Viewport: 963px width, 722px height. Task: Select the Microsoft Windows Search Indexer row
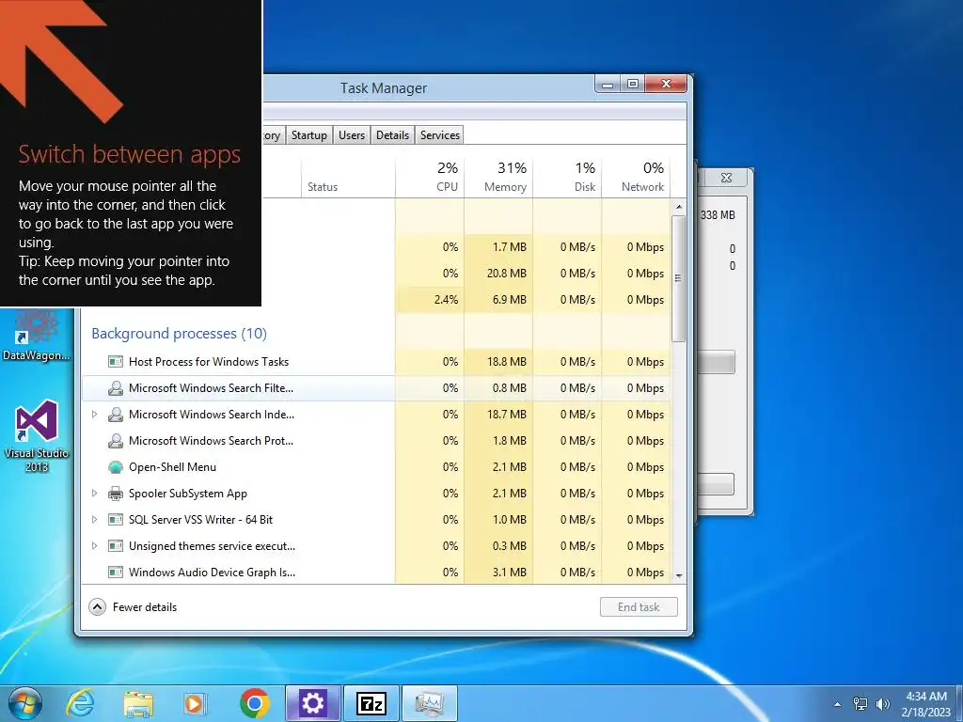tap(376, 415)
